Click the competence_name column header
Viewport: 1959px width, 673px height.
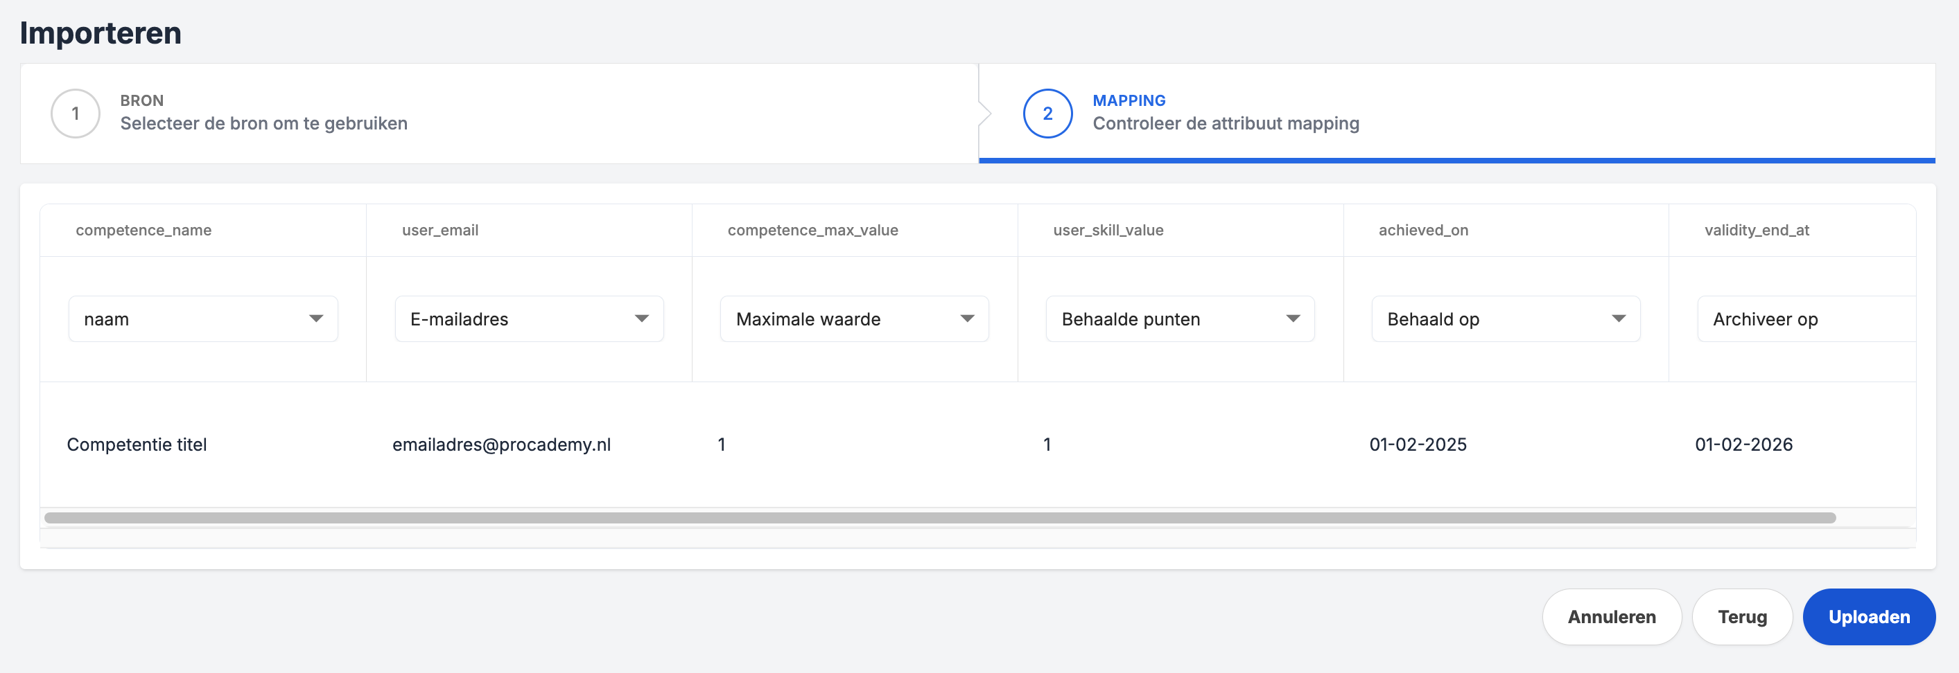(x=143, y=230)
